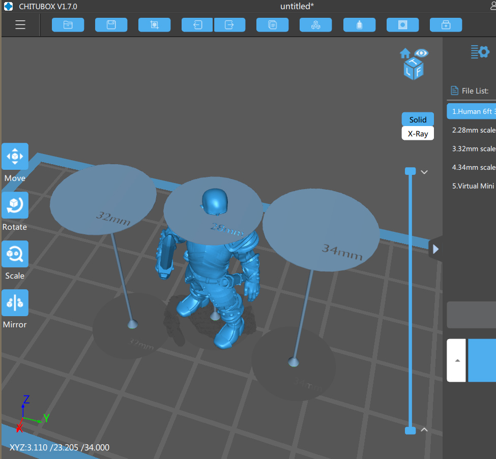
Task: Click the T face of the view cube
Action: tap(414, 62)
